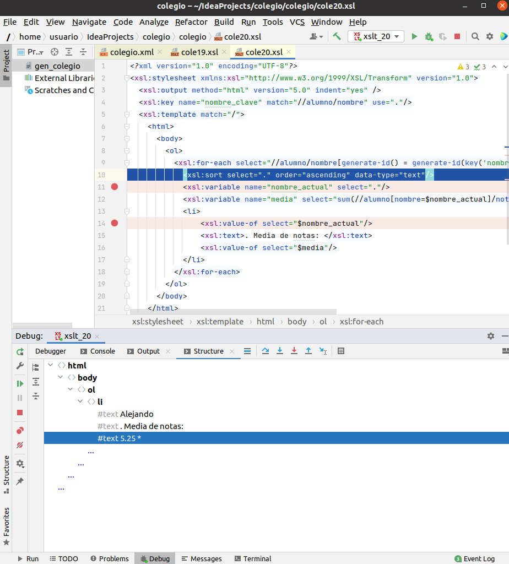Start debugging with the bug icon
509x564 pixels.
[x=428, y=35]
